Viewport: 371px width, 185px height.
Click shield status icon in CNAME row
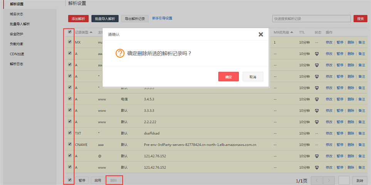pyautogui.click(x=317, y=145)
